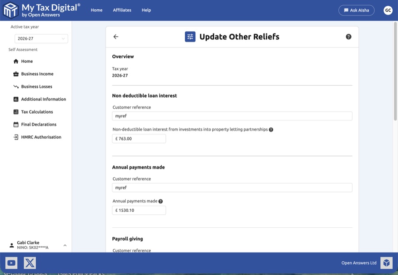Click the sliders icon beside Update Other Reliefs

coord(190,37)
